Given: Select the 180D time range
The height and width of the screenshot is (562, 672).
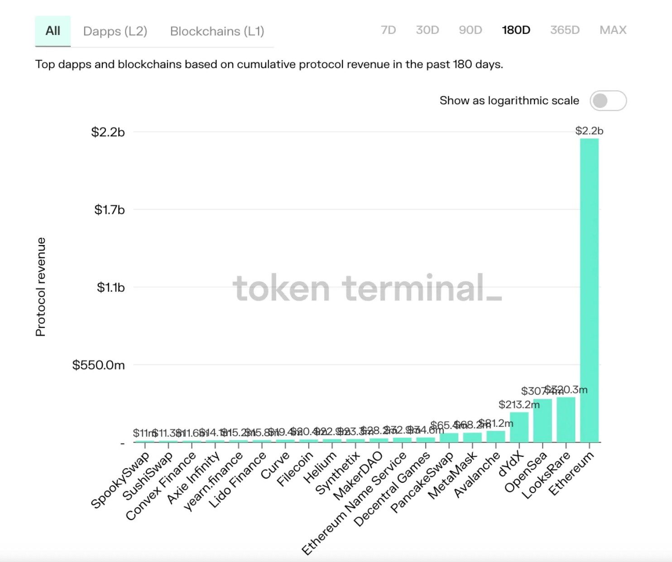Looking at the screenshot, I should pos(516,30).
